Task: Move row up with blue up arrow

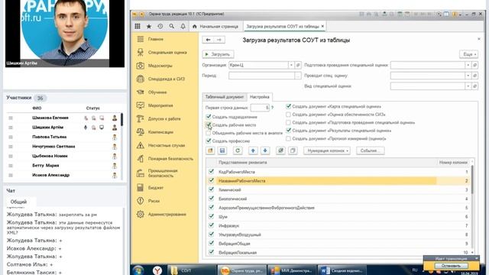Action: (x=253, y=150)
